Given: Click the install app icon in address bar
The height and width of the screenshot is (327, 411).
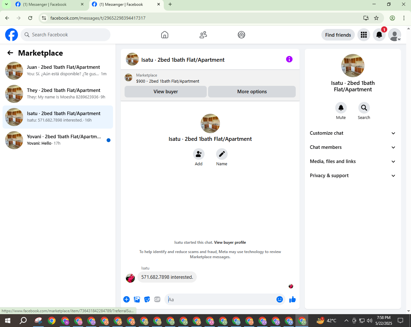Looking at the screenshot, I should tap(366, 18).
